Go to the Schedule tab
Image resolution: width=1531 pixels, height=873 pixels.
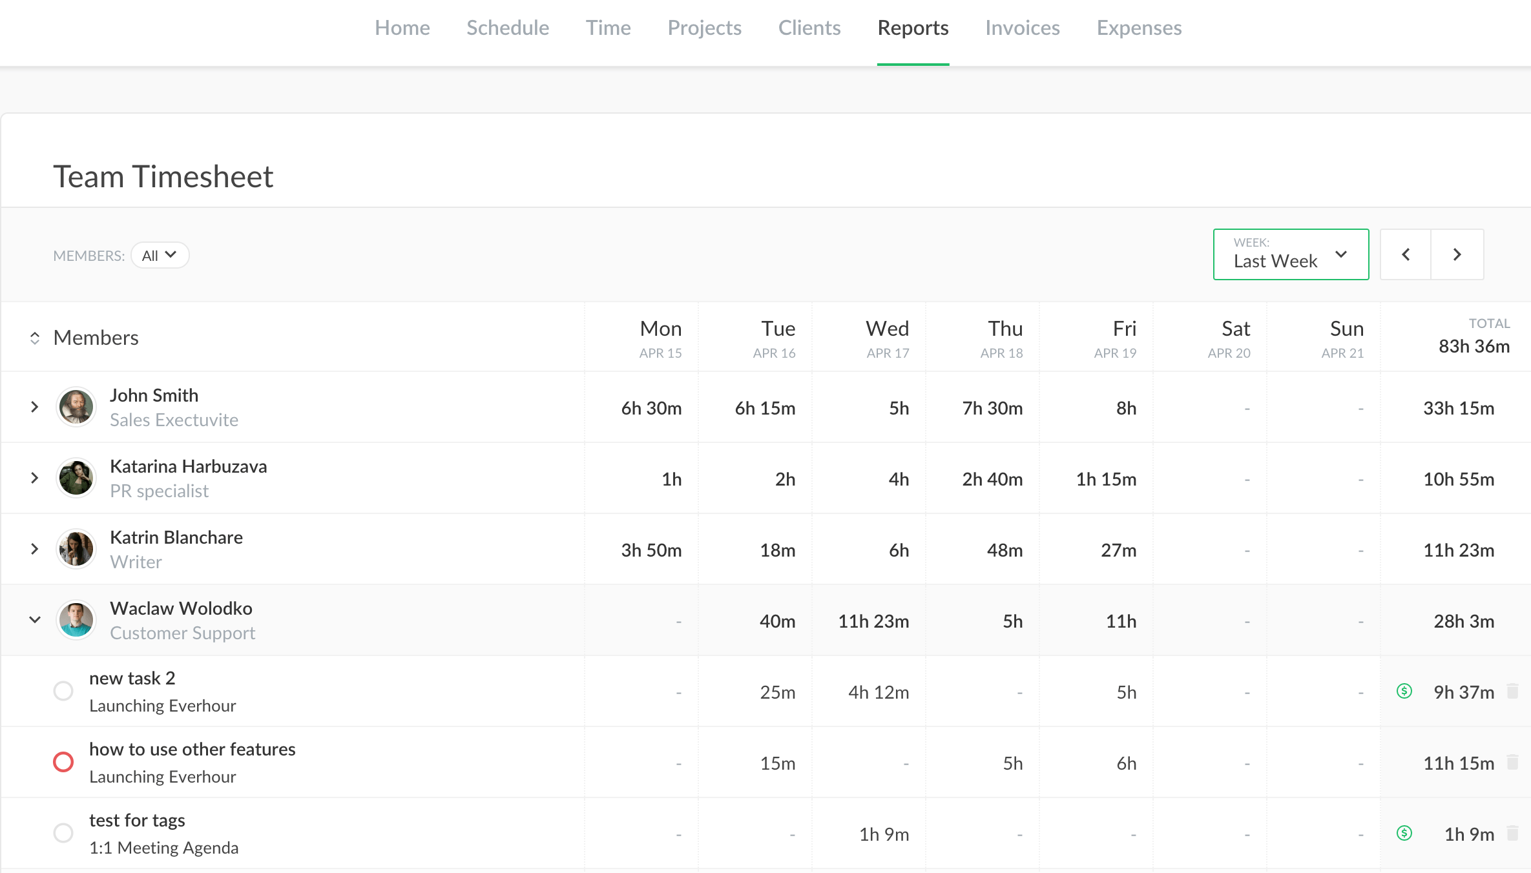[x=508, y=28]
